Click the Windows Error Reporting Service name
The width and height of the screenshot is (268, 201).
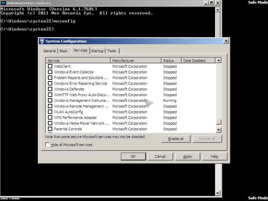[x=80, y=83]
